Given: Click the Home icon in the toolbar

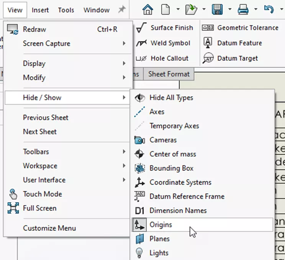Looking at the screenshot, I should point(147,9).
